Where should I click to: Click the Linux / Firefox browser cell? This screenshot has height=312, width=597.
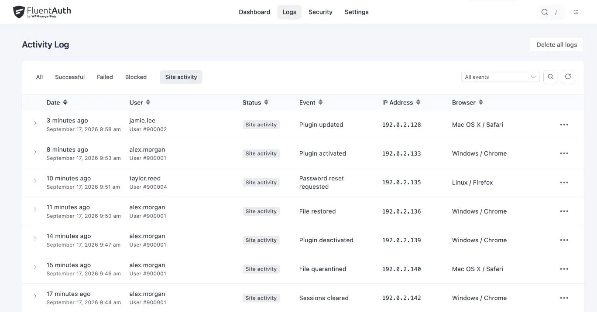click(472, 183)
